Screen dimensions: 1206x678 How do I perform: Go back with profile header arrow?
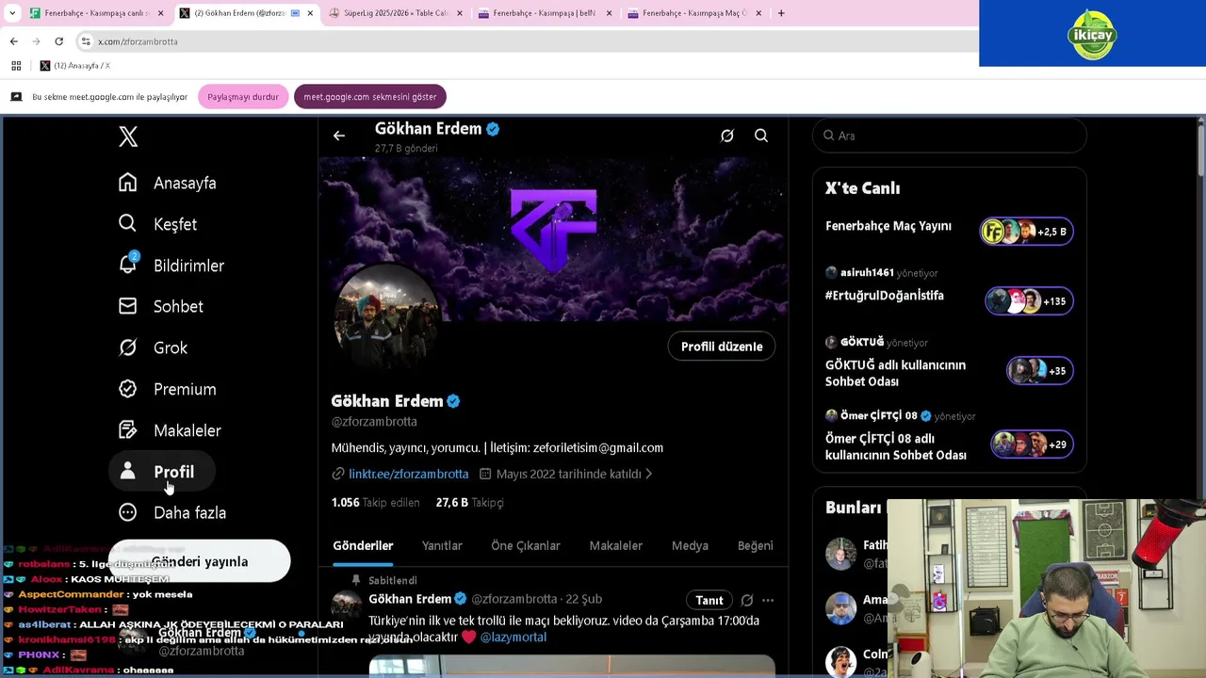click(x=339, y=136)
